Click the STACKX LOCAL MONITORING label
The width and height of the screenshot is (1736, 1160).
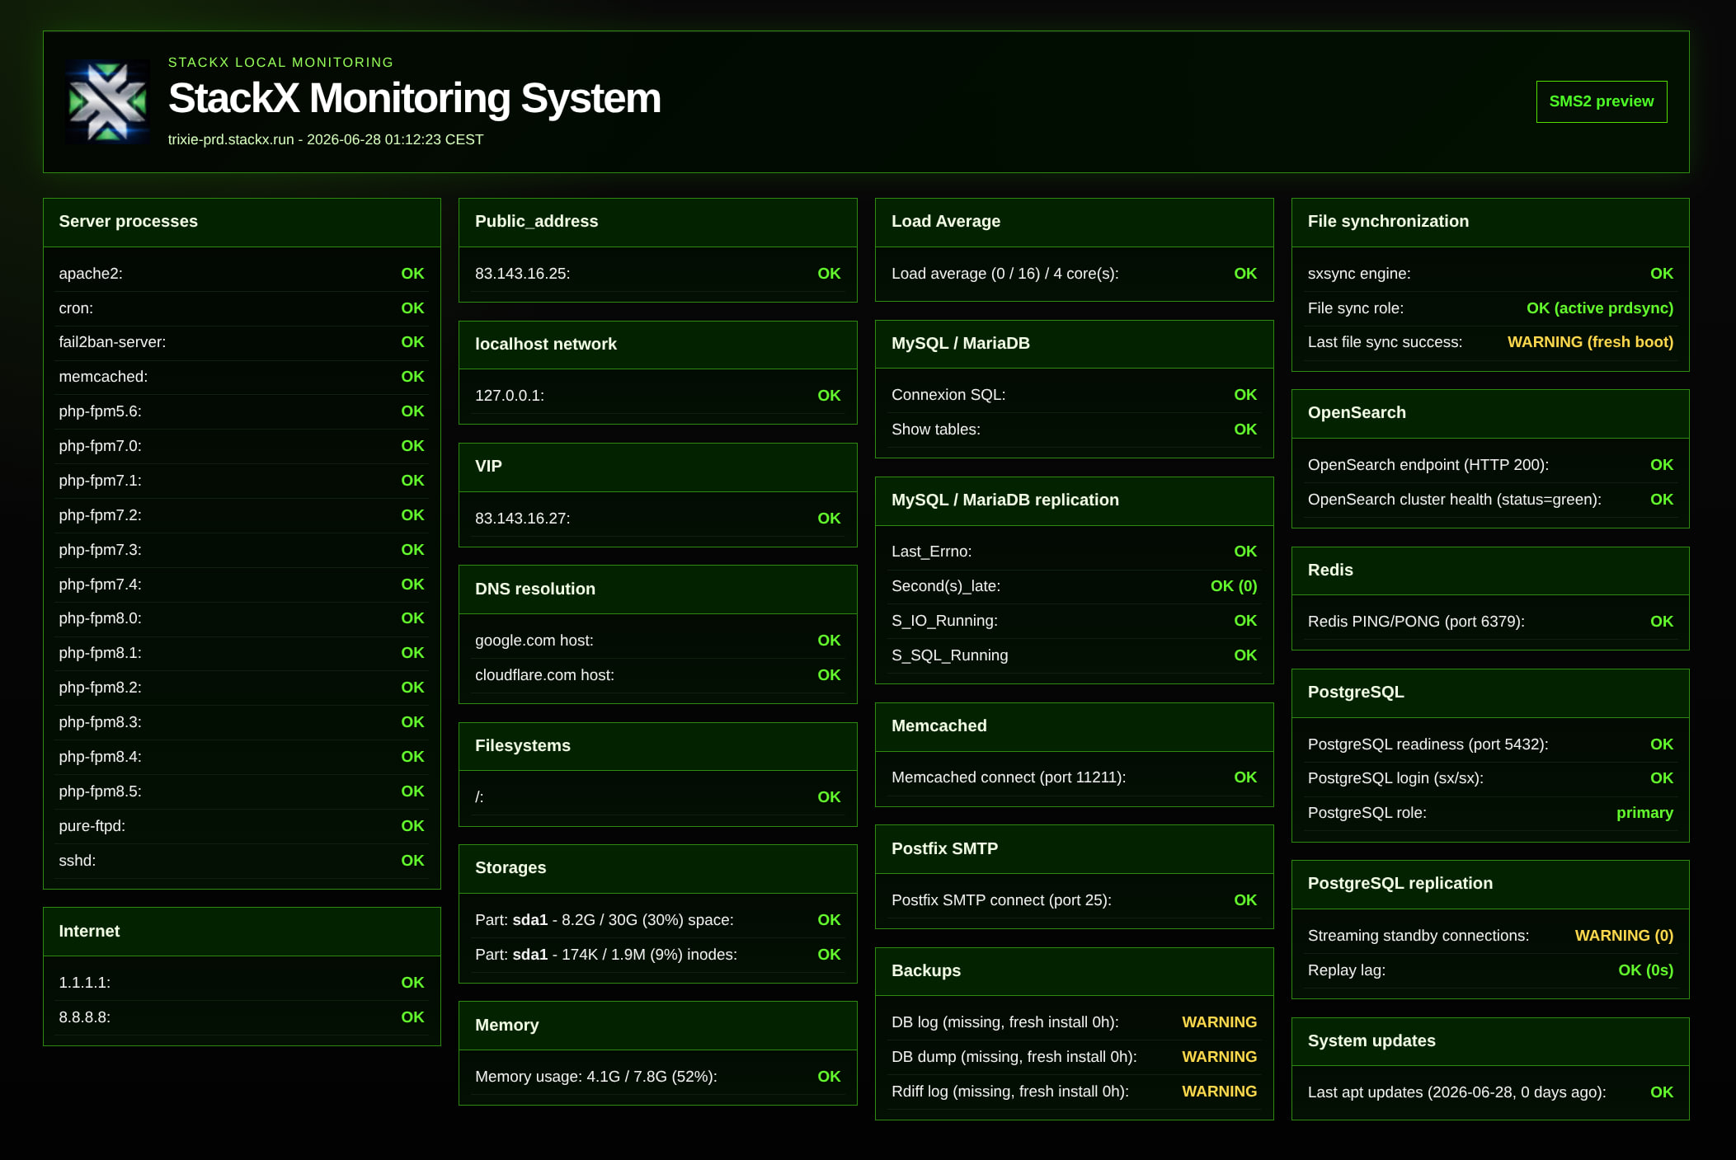[280, 63]
